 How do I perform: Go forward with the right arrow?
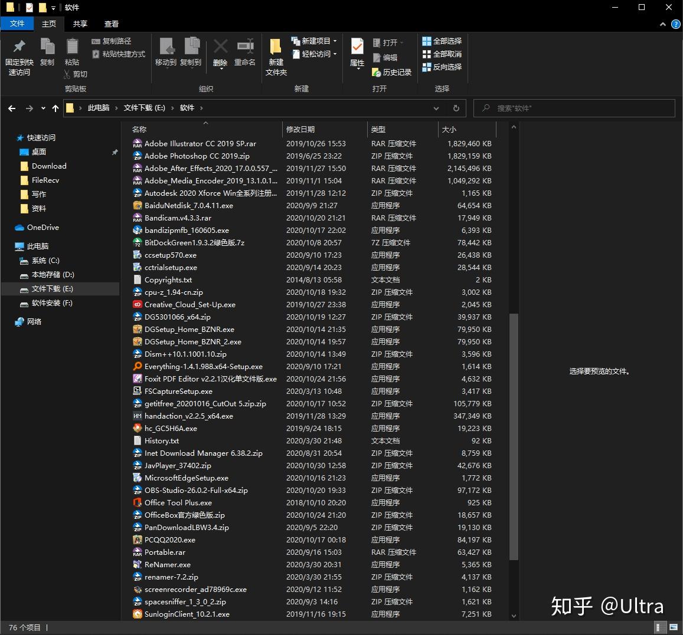coord(29,108)
